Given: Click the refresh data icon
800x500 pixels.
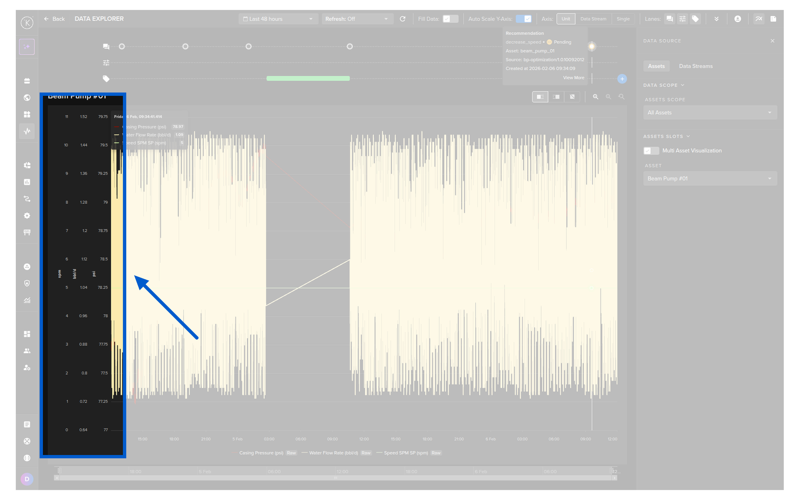Looking at the screenshot, I should (x=402, y=19).
